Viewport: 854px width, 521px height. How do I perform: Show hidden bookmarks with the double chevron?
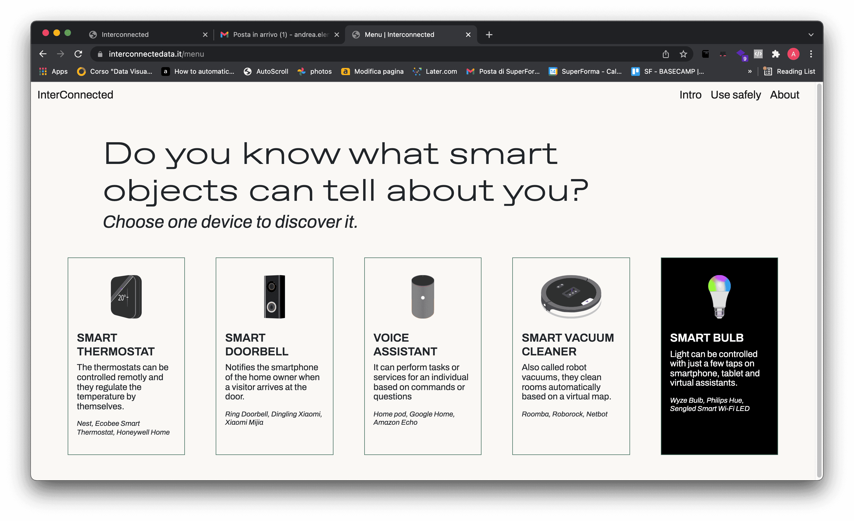click(x=750, y=72)
